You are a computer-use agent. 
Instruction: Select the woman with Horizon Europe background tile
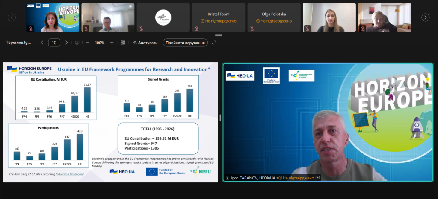tap(53, 17)
